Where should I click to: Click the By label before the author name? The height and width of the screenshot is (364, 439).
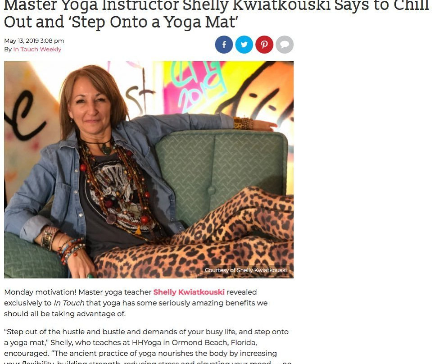[x=8, y=49]
